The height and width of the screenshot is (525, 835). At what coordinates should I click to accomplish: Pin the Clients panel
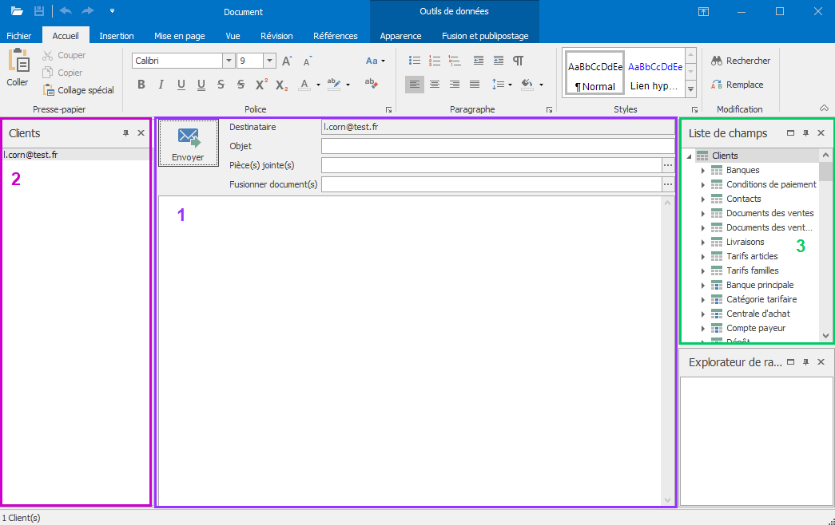(125, 133)
